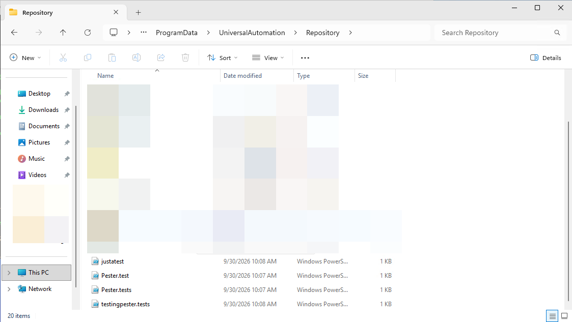Open the New item dropdown
Image resolution: width=572 pixels, height=322 pixels.
(25, 57)
